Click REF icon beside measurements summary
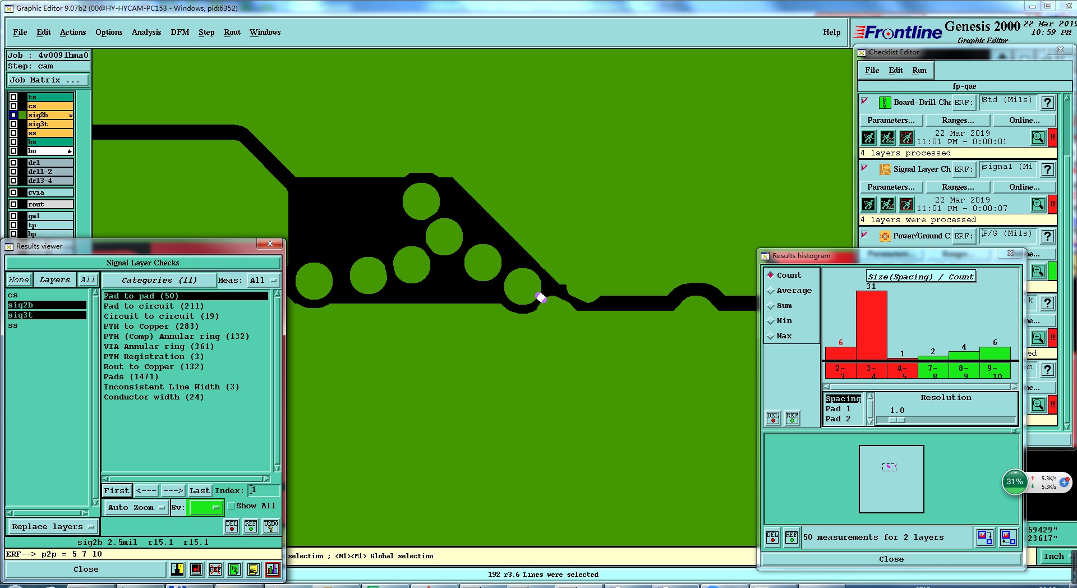 point(791,538)
